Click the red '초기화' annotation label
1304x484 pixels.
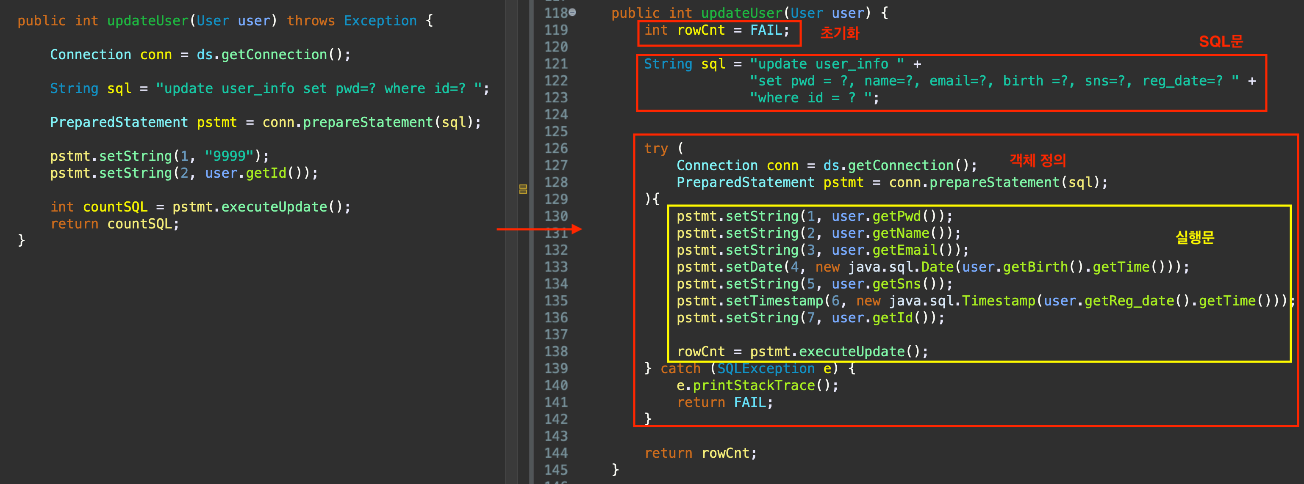tap(839, 33)
